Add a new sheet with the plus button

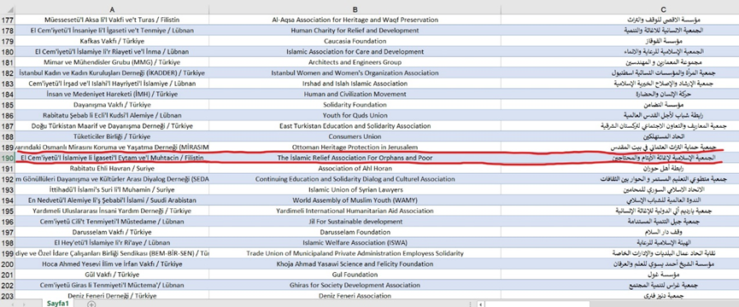pyautogui.click(x=91, y=304)
